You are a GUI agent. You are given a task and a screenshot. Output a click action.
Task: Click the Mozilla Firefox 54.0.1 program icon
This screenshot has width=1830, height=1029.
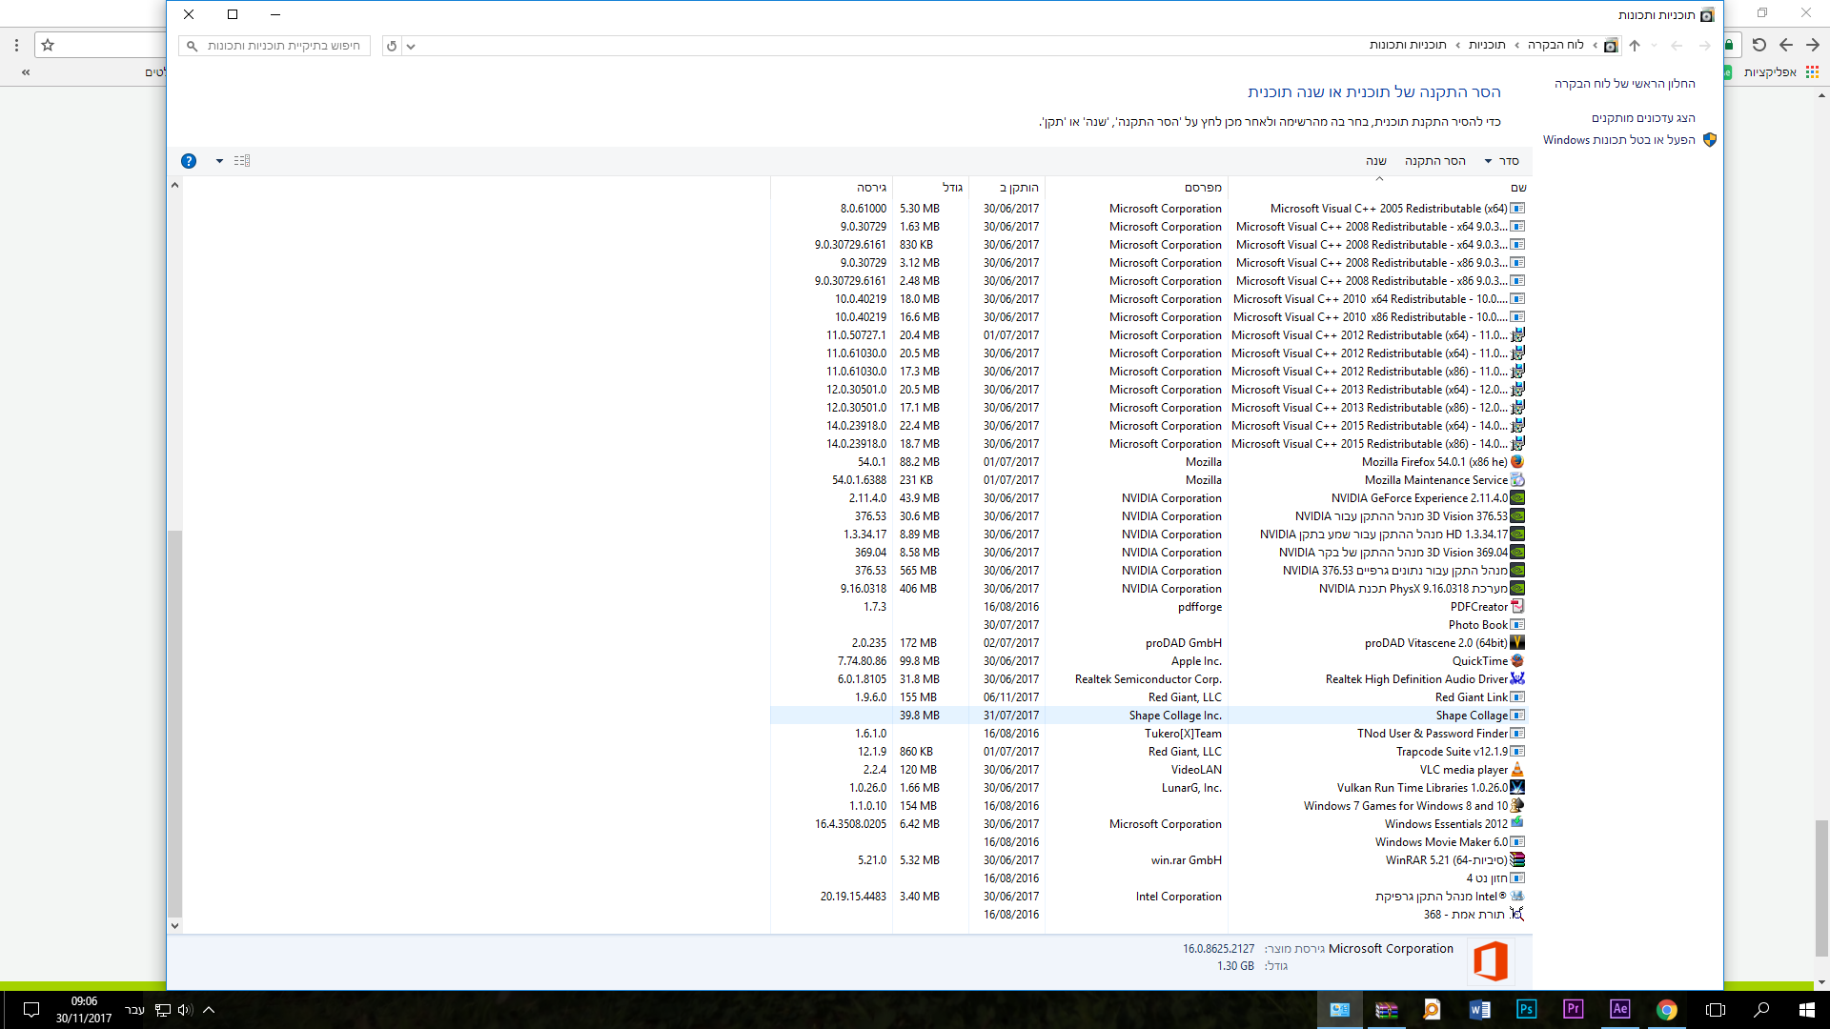(1517, 462)
